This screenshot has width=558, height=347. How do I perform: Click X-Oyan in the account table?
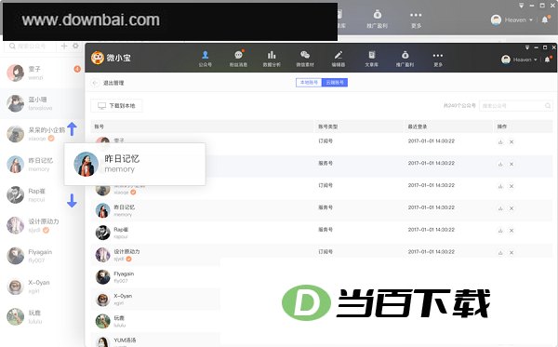pos(123,296)
